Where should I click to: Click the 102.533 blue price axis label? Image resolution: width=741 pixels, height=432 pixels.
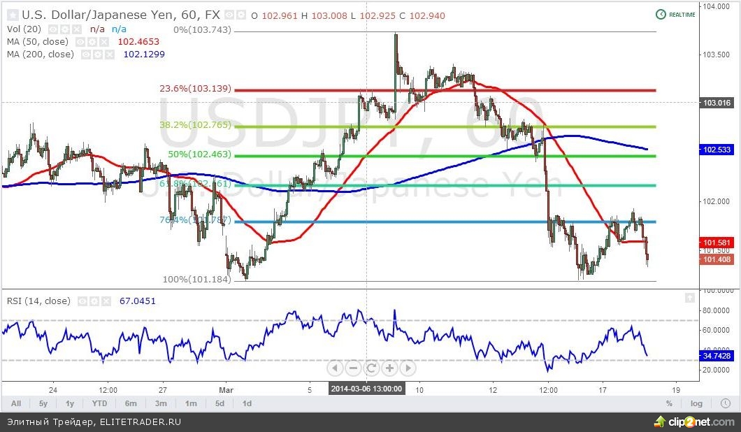tap(717, 150)
